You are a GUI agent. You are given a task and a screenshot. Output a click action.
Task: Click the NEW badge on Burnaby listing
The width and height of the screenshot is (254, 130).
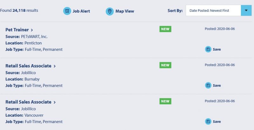(165, 65)
